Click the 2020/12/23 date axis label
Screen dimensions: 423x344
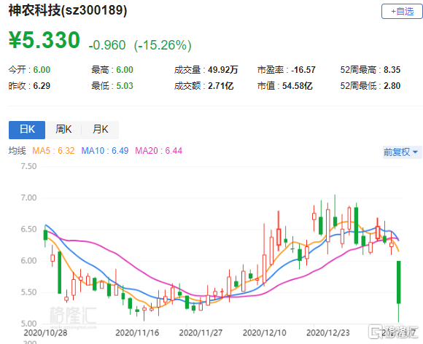328,333
